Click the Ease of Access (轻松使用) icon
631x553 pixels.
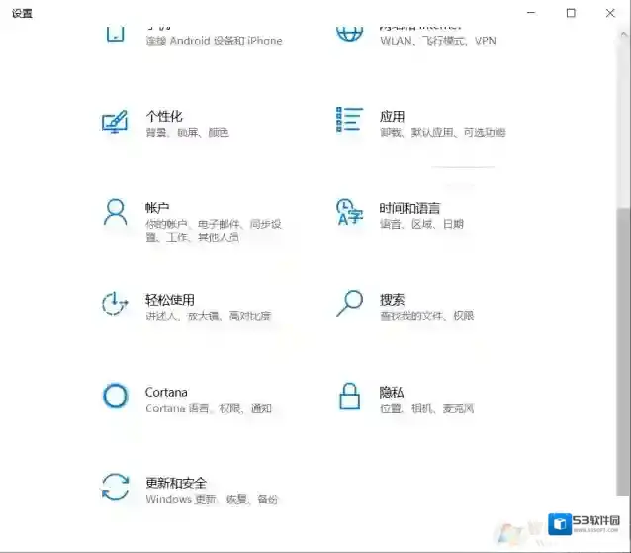[116, 304]
